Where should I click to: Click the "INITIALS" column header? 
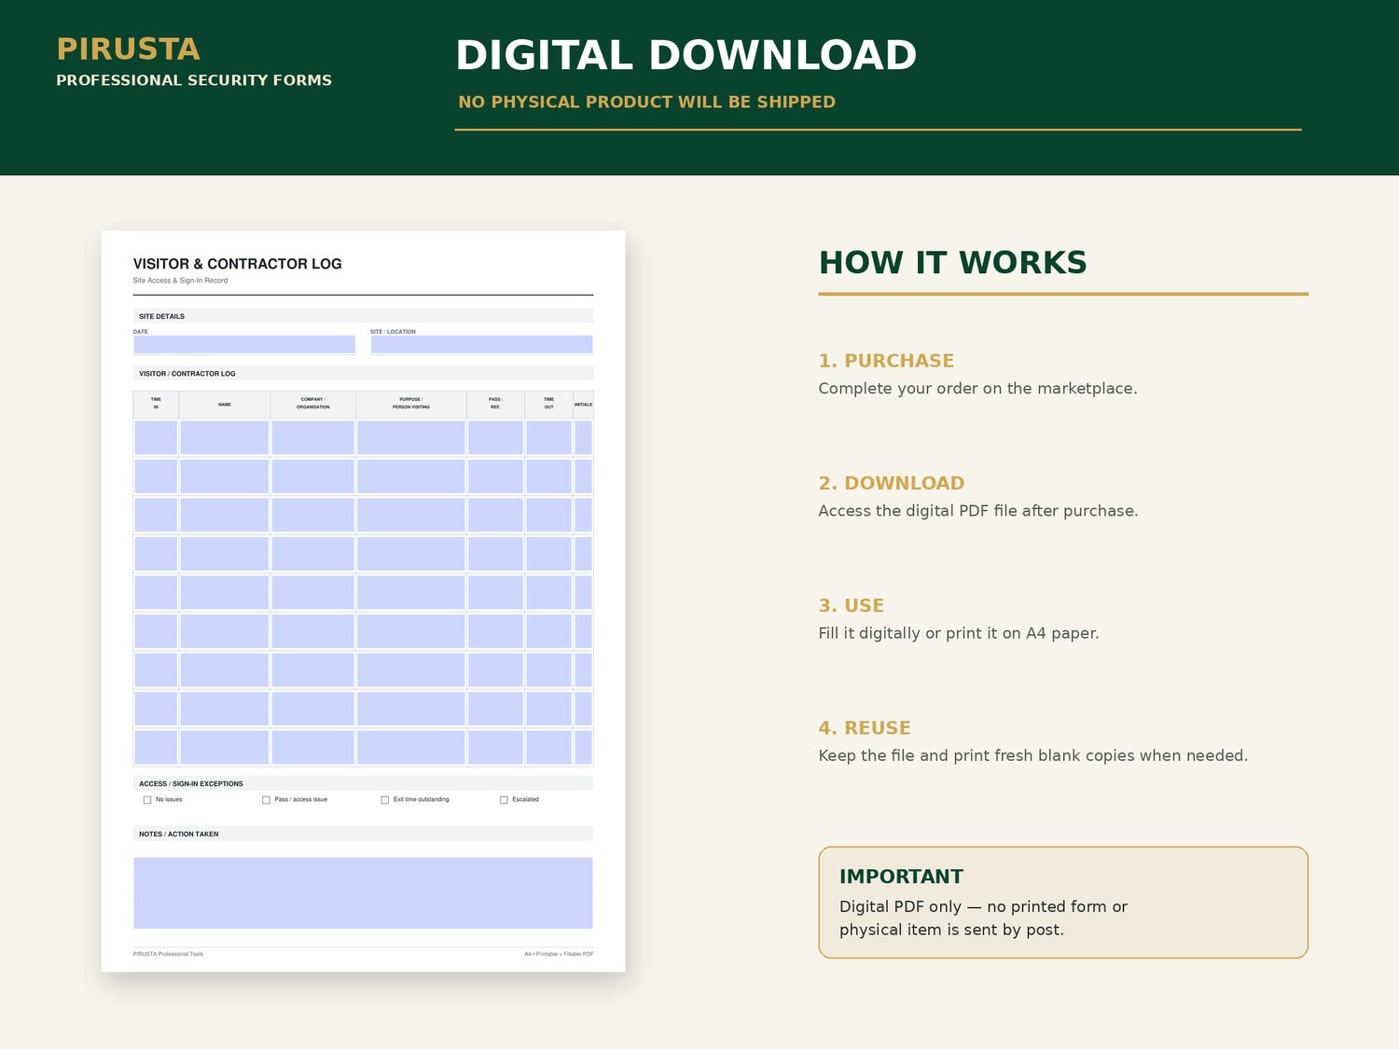coord(583,405)
